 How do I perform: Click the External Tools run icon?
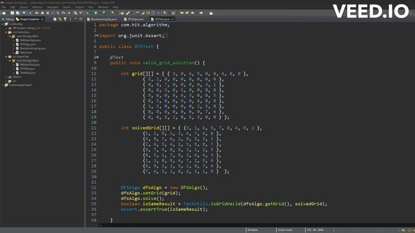click(112, 13)
